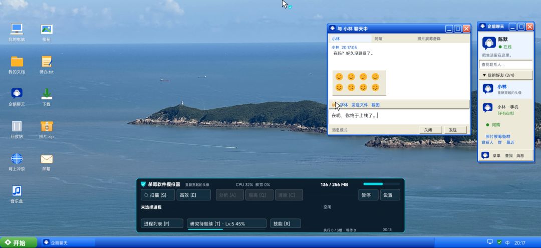Open the 我的文档 folder icon
Image resolution: width=541 pixels, height=248 pixels.
pos(17,62)
